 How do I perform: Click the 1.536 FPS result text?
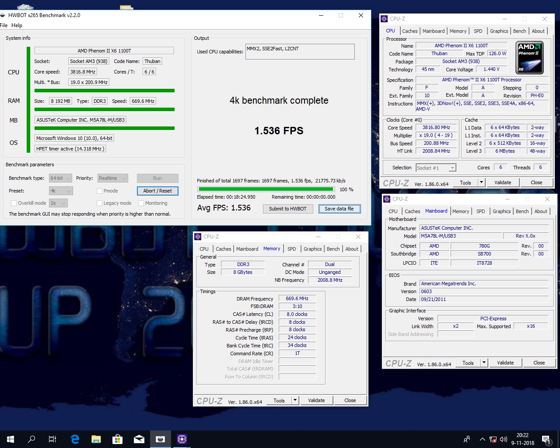pyautogui.click(x=279, y=130)
